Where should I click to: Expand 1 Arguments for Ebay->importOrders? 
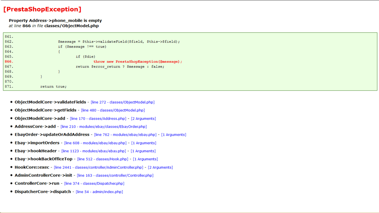(x=144, y=143)
